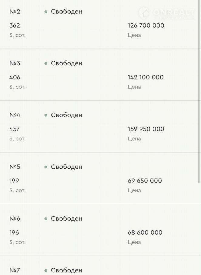Click the green status dot for plot №2

coord(46,12)
